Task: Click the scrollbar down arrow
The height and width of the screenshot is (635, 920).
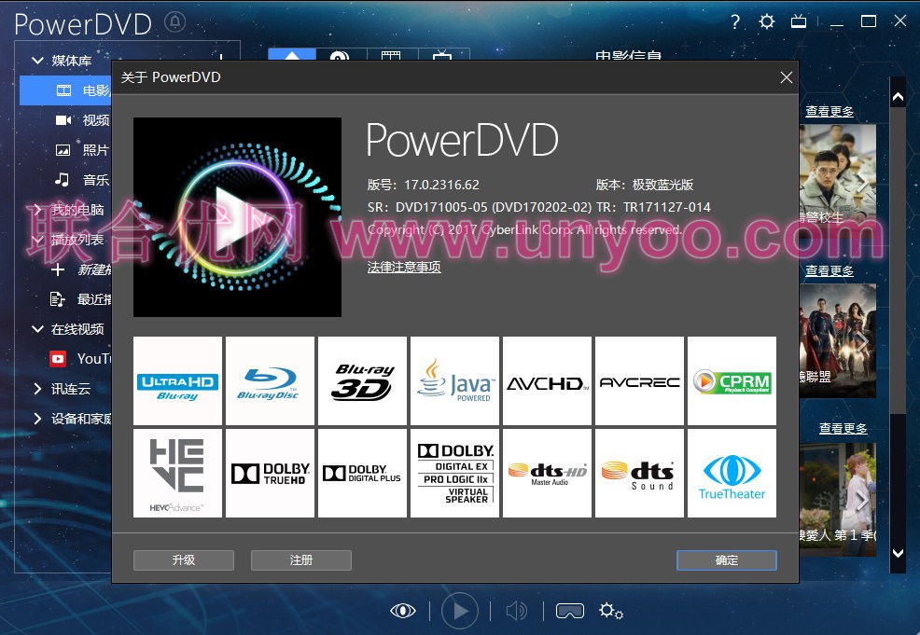Action: [898, 553]
